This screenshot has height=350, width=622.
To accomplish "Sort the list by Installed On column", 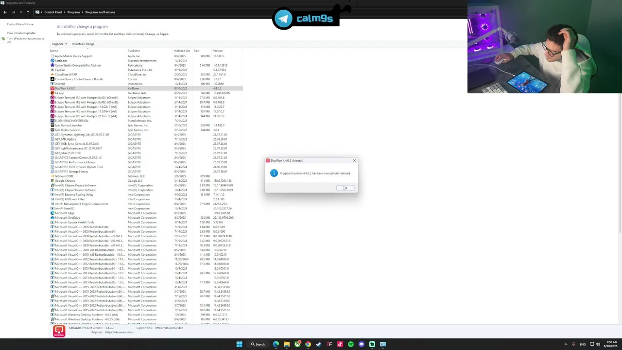I will pos(182,51).
